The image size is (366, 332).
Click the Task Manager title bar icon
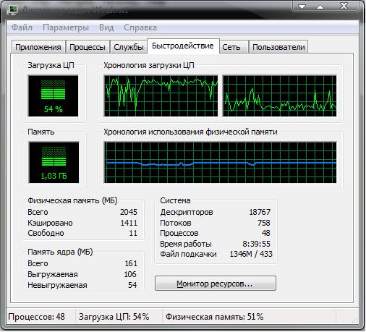tap(12, 10)
